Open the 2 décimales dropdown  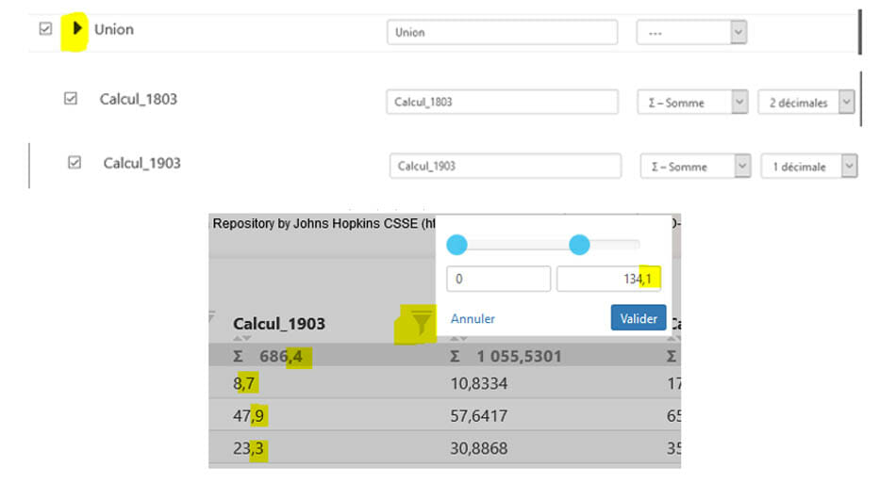pos(806,103)
